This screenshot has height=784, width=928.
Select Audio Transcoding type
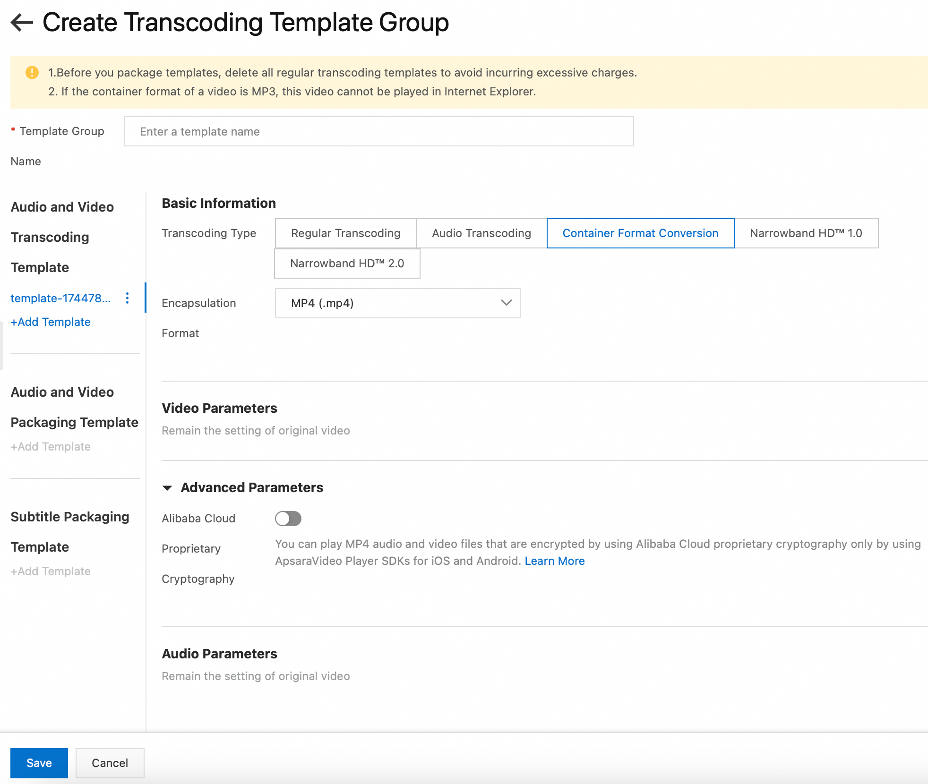point(481,233)
